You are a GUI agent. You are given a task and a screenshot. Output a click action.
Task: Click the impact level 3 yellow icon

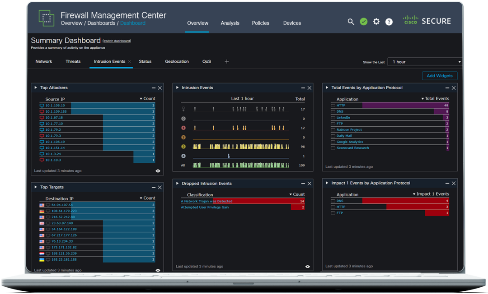pyautogui.click(x=183, y=147)
